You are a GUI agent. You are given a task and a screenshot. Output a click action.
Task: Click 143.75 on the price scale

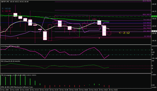[154, 12]
